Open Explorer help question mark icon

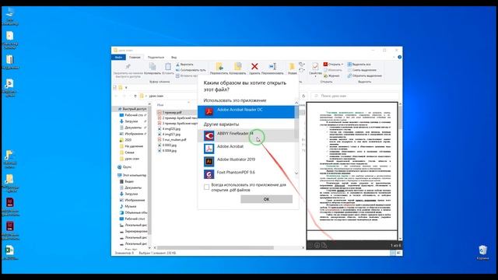pyautogui.click(x=399, y=57)
